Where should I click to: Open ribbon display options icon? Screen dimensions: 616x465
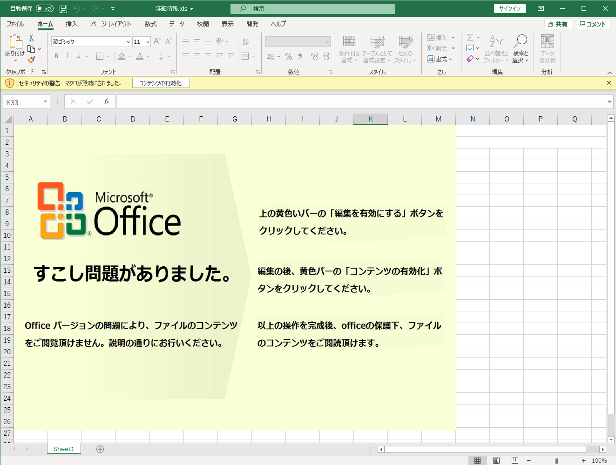(x=541, y=9)
